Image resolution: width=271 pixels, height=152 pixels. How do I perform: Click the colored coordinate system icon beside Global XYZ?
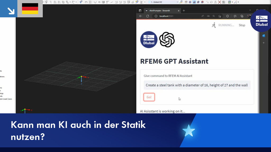[181, 2]
